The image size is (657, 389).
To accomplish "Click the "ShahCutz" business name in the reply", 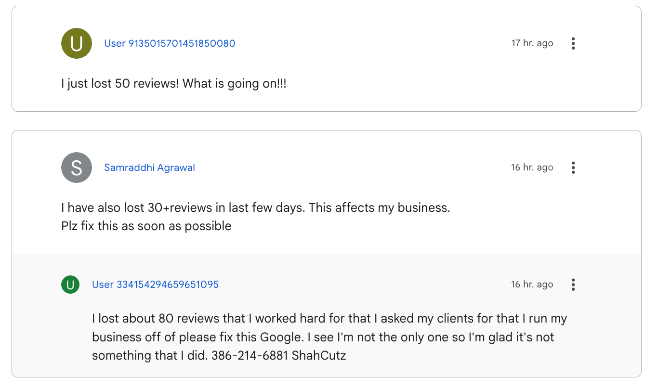I will click(x=319, y=356).
